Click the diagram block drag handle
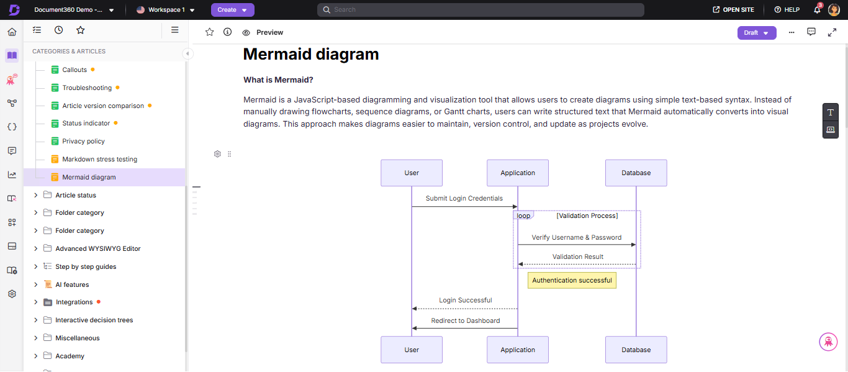This screenshot has width=848, height=372. 230,154
